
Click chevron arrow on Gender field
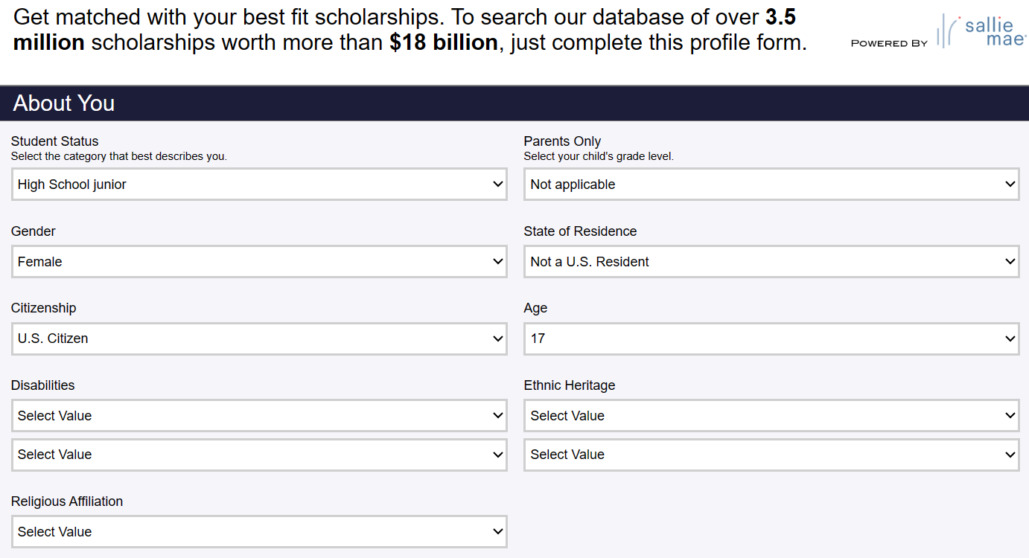click(498, 261)
